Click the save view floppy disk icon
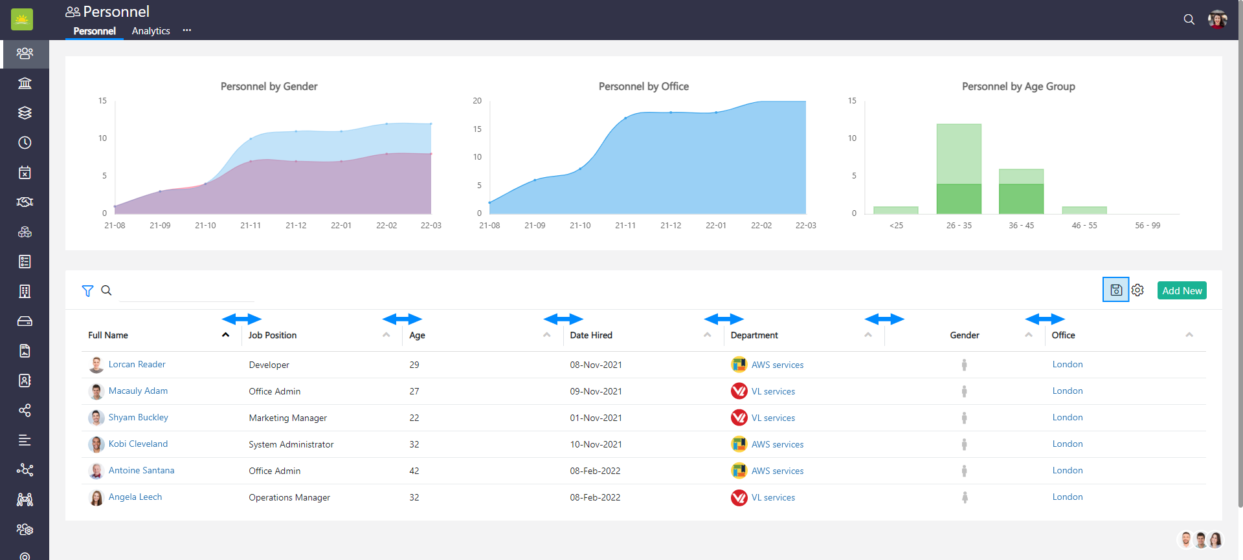The width and height of the screenshot is (1243, 560). tap(1115, 290)
